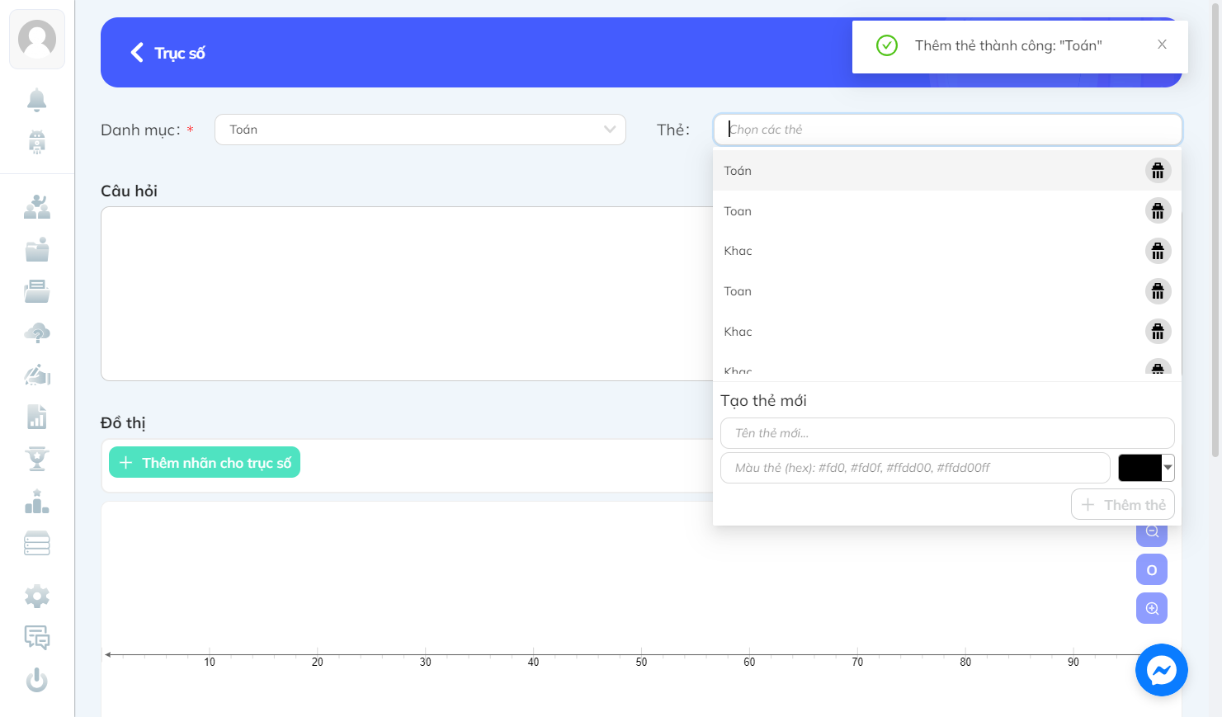1222x717 pixels.
Task: Open notifications bell in sidebar
Action: click(x=37, y=100)
